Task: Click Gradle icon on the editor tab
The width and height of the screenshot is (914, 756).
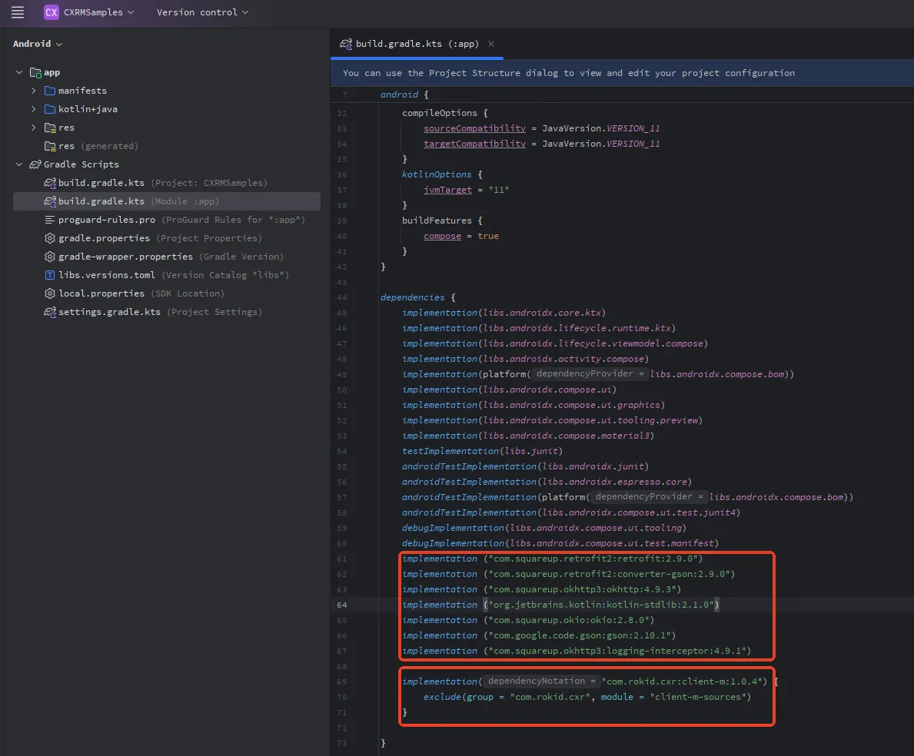Action: pos(346,44)
